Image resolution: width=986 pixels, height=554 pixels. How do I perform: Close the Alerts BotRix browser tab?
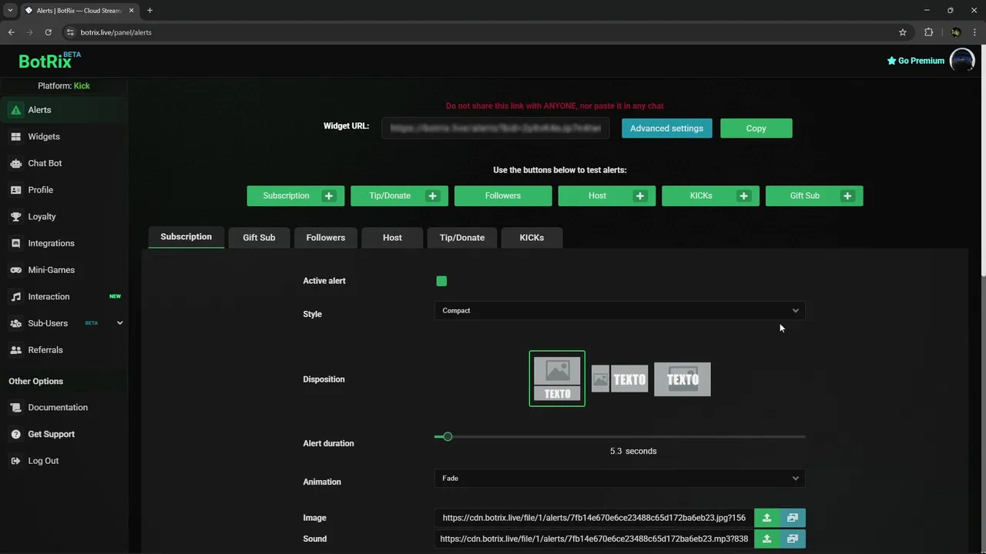[132, 11]
